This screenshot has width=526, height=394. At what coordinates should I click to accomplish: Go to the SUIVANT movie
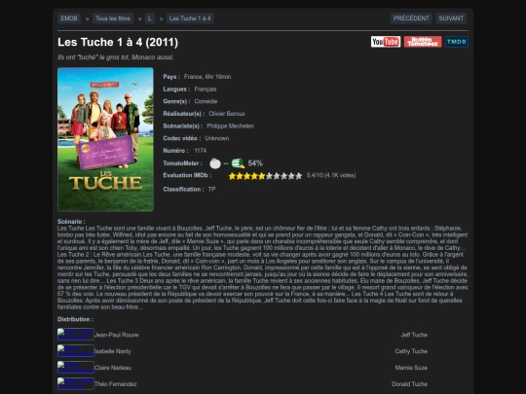(x=451, y=18)
